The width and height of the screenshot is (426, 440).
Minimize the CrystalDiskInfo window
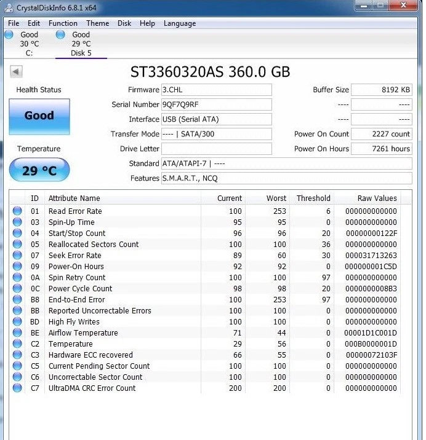(x=364, y=6)
